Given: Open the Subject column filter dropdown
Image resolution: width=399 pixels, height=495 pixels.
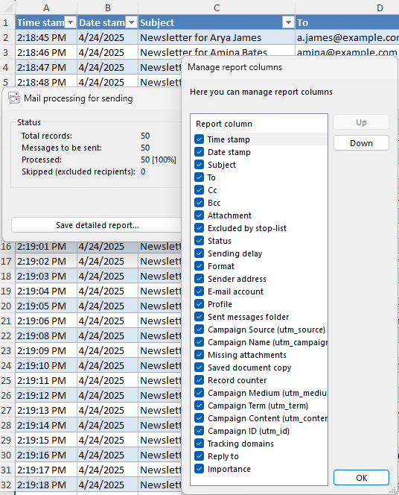Looking at the screenshot, I should [288, 22].
